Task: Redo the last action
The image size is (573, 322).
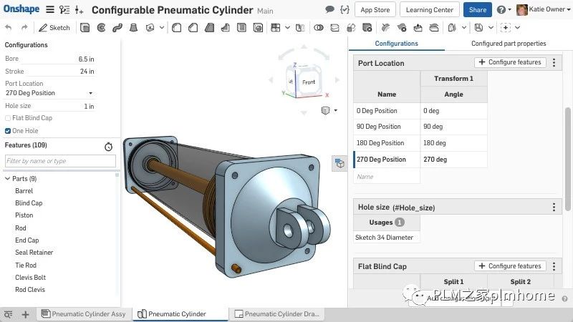Action: [24, 27]
